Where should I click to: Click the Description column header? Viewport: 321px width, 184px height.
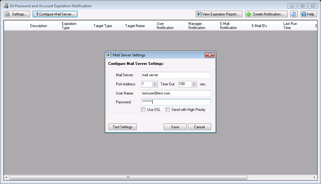(43, 26)
